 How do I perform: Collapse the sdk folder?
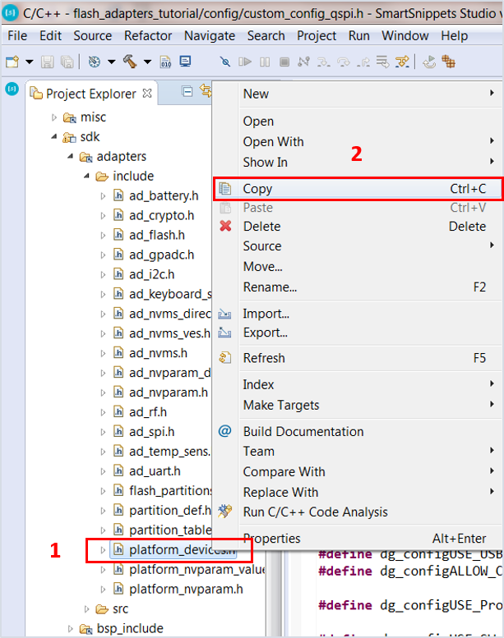[x=54, y=137]
